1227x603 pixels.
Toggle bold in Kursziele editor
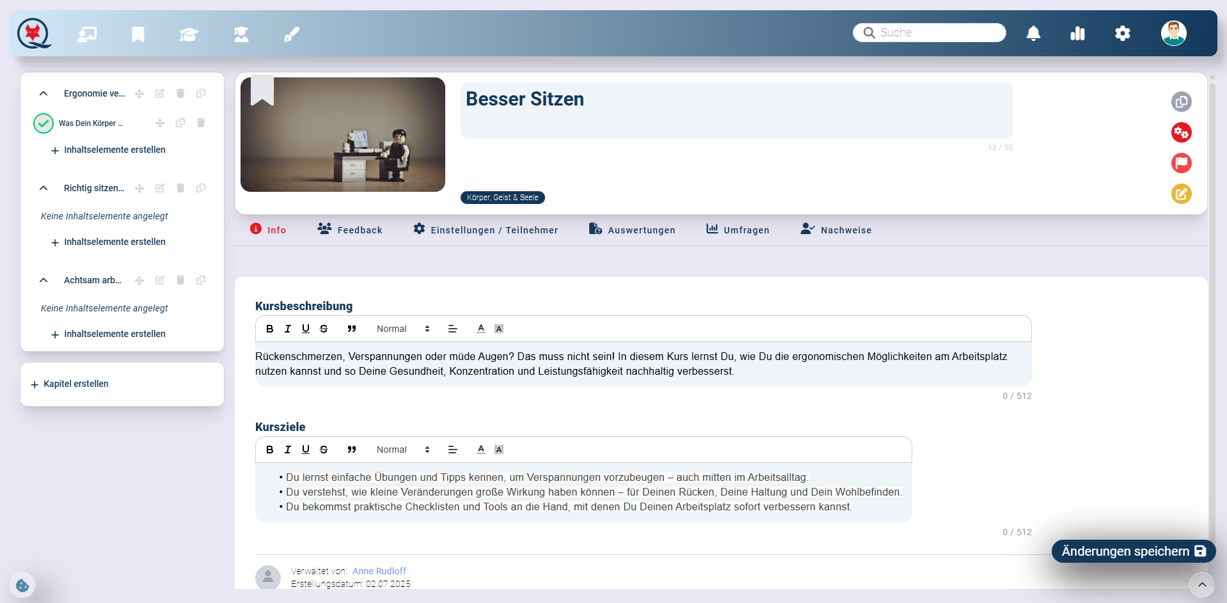270,450
